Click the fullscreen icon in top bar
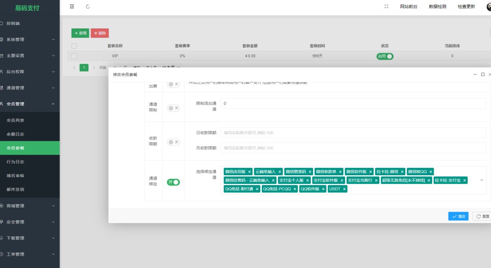This screenshot has height=268, width=491. pyautogui.click(x=386, y=7)
